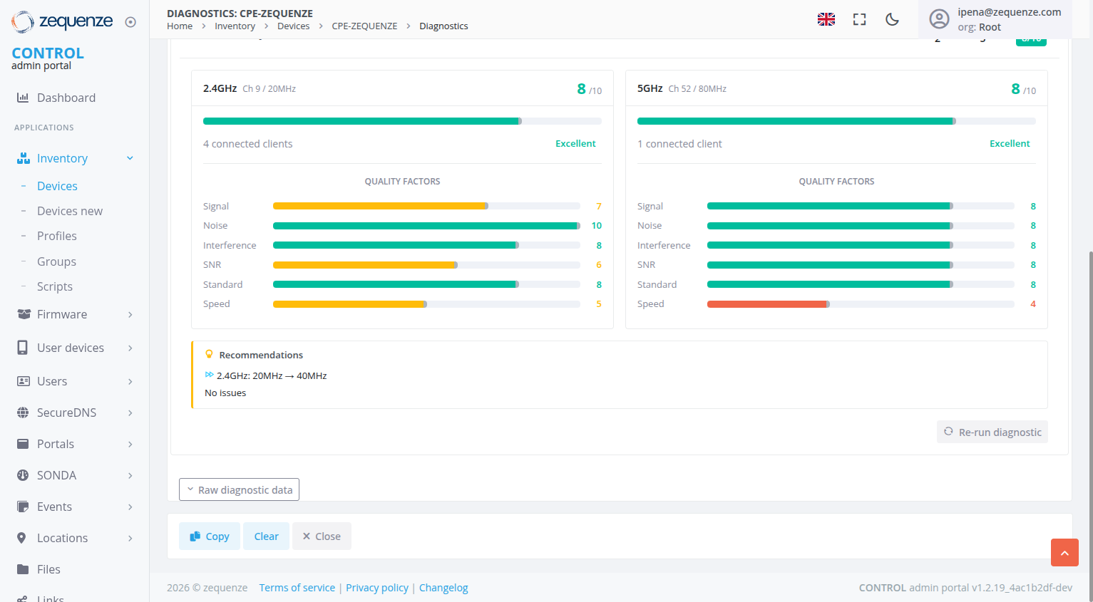The image size is (1093, 602).
Task: Select Devices new in the sidebar
Action: 69,211
